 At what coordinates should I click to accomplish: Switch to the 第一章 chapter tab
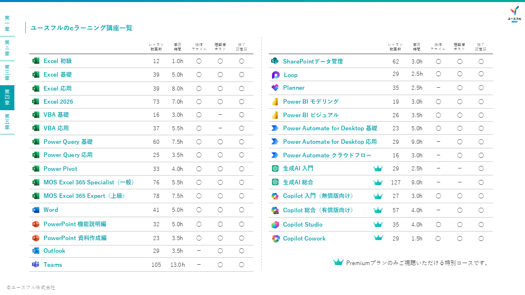pos(7,24)
